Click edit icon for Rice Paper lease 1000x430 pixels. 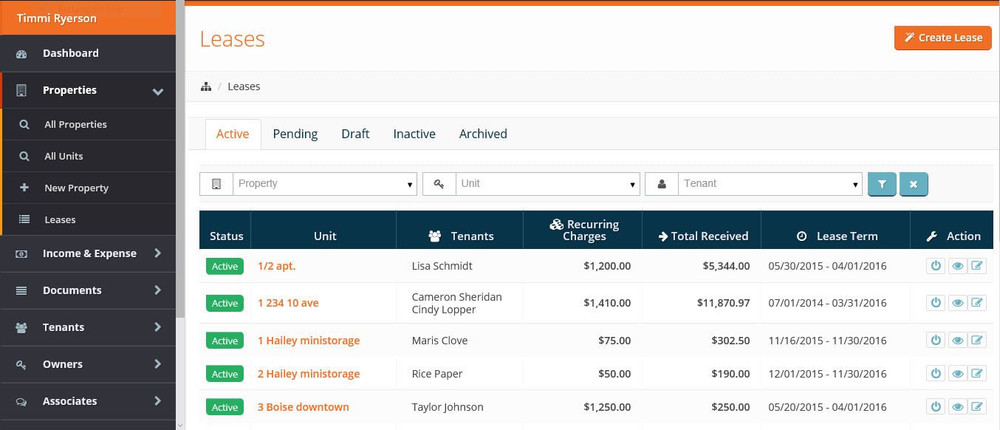[x=977, y=374]
